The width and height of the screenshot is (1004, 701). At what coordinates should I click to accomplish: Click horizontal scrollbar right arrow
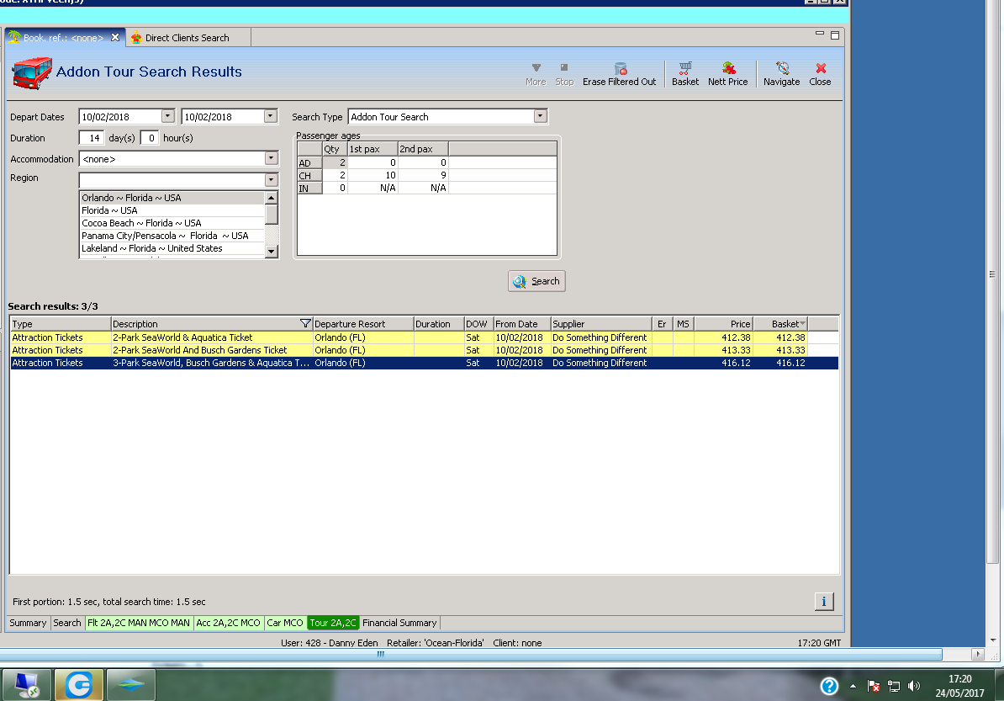pos(977,654)
